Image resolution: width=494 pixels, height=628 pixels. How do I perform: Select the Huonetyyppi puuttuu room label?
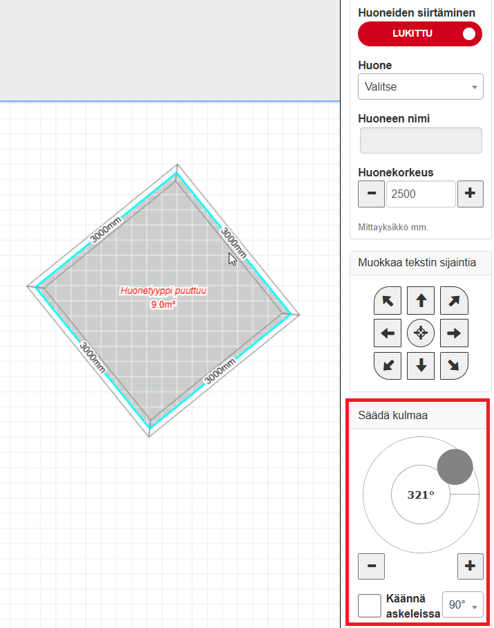point(163,290)
